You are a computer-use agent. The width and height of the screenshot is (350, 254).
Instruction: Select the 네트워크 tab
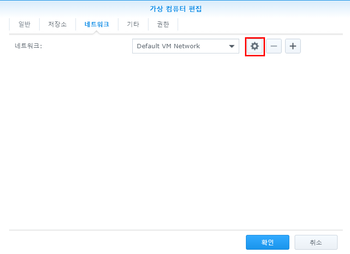(x=97, y=24)
